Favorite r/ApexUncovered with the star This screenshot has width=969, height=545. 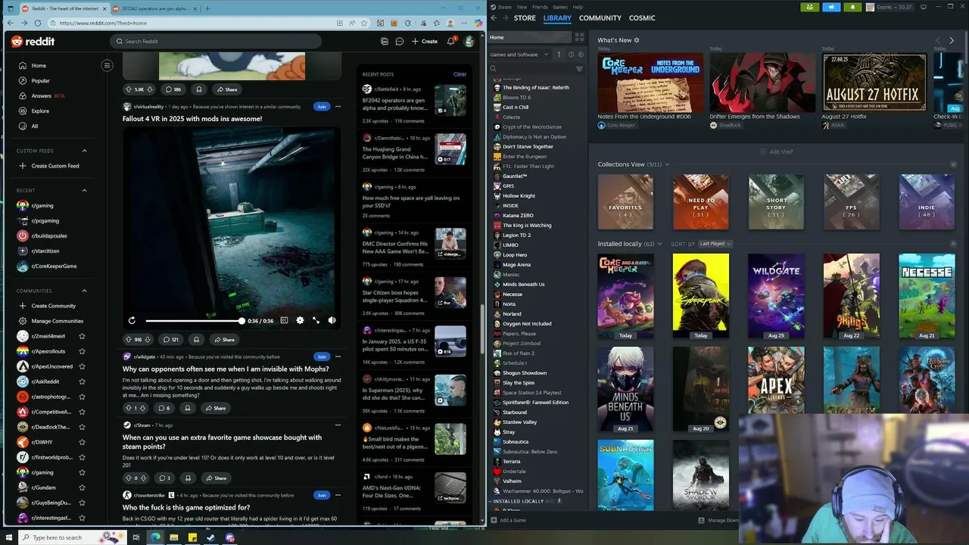82,366
